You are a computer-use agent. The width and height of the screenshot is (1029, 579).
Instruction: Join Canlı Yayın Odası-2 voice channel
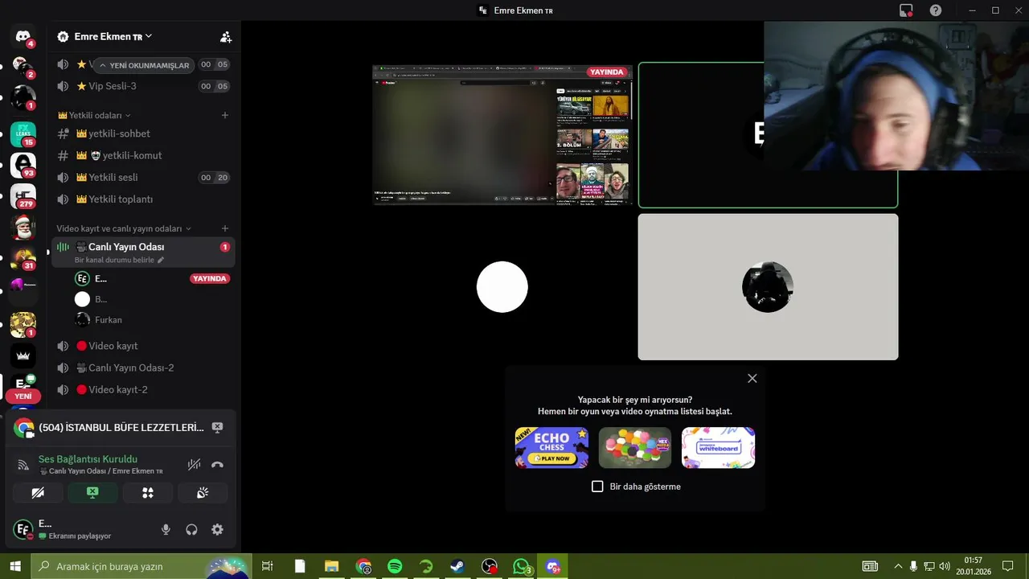[143, 368]
